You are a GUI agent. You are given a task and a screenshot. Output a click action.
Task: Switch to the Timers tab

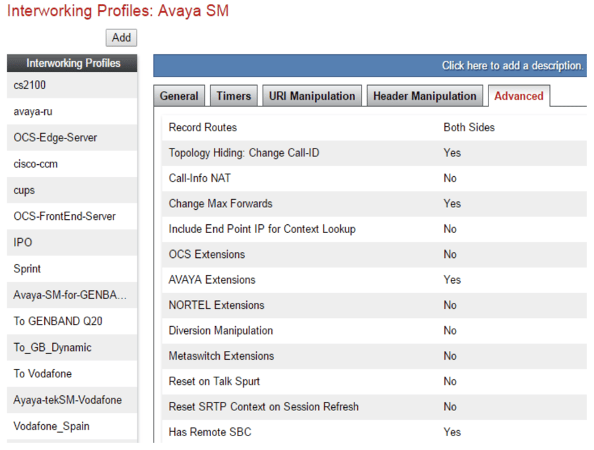pyautogui.click(x=234, y=96)
